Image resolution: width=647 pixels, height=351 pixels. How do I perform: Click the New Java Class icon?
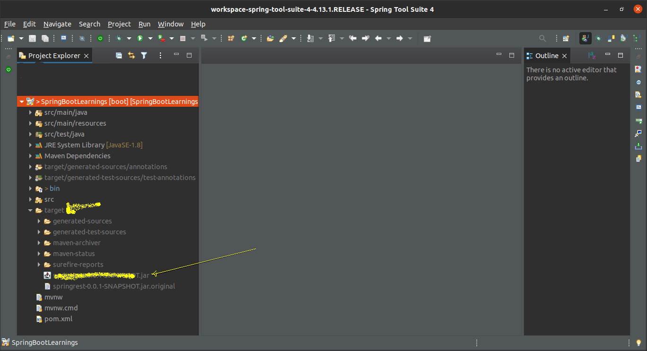(x=244, y=38)
